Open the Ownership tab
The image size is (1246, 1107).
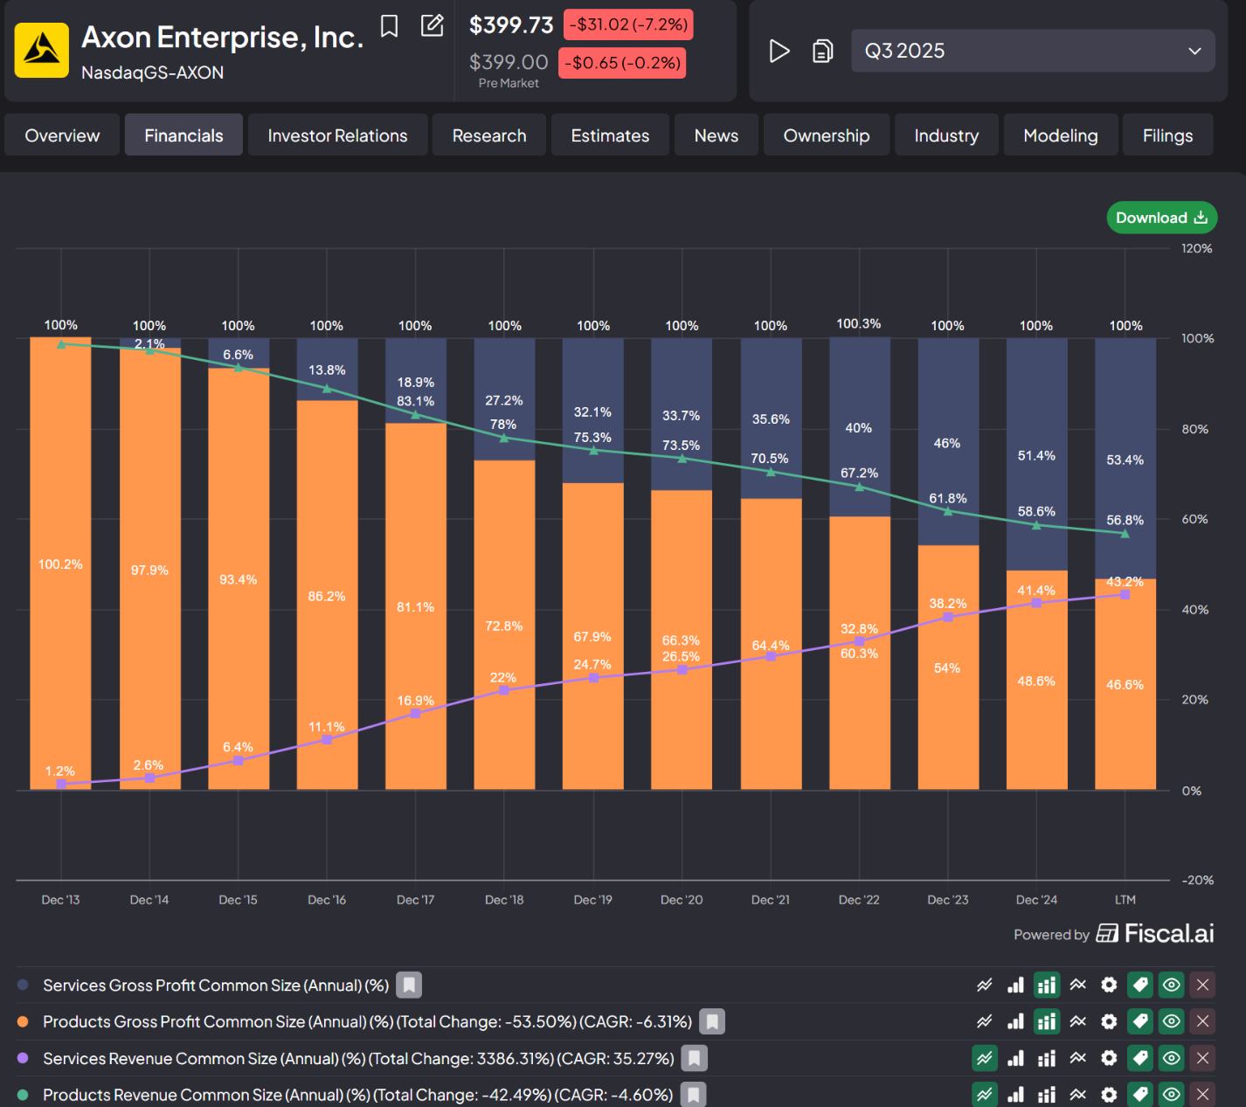(x=826, y=135)
